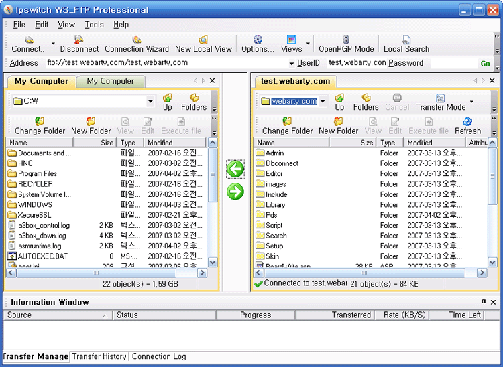The height and width of the screenshot is (367, 503).
Task: Select the Dbconnect remote folder
Action: coord(281,163)
